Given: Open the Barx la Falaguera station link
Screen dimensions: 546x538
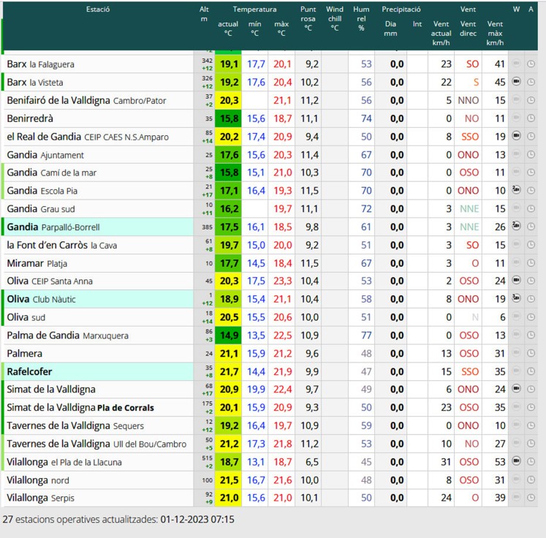Looking at the screenshot, I should [40, 64].
